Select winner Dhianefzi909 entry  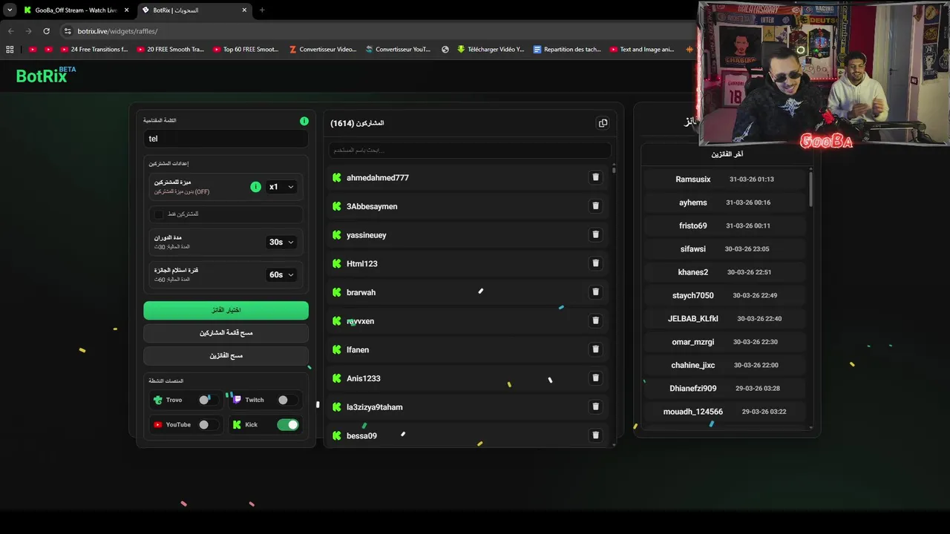click(725, 388)
